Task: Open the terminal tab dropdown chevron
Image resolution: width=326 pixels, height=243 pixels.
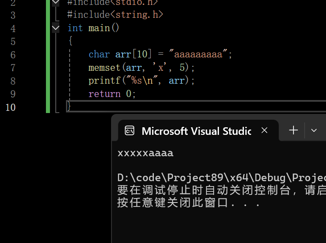Action: point(314,130)
